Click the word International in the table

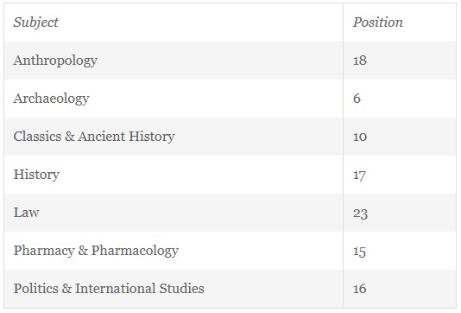click(116, 289)
